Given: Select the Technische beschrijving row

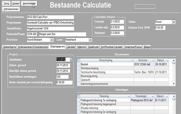Looking at the screenshot, I should pos(123,72).
